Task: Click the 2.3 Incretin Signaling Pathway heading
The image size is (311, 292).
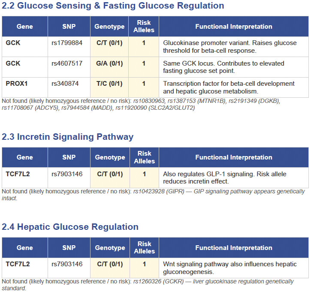Action: pyautogui.click(x=68, y=137)
